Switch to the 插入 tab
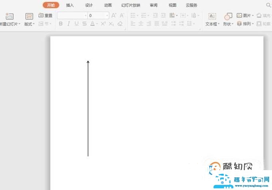 pos(70,5)
